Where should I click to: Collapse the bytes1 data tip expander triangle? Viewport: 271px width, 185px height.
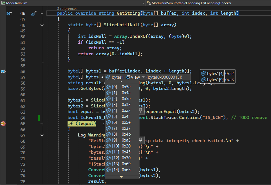point(102,77)
